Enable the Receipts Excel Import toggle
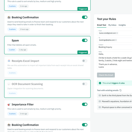 point(85,61)
